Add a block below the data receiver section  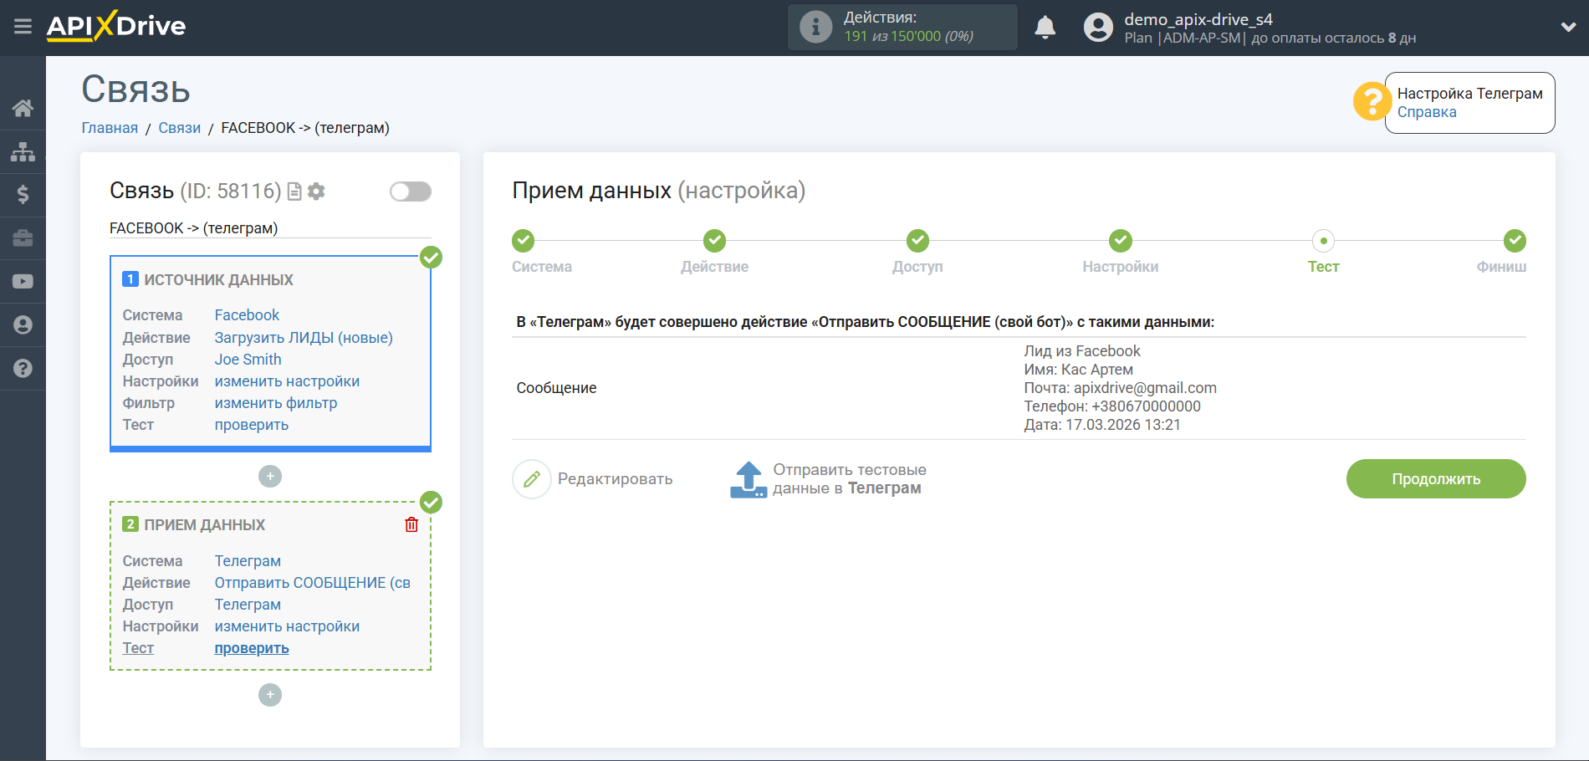(269, 695)
